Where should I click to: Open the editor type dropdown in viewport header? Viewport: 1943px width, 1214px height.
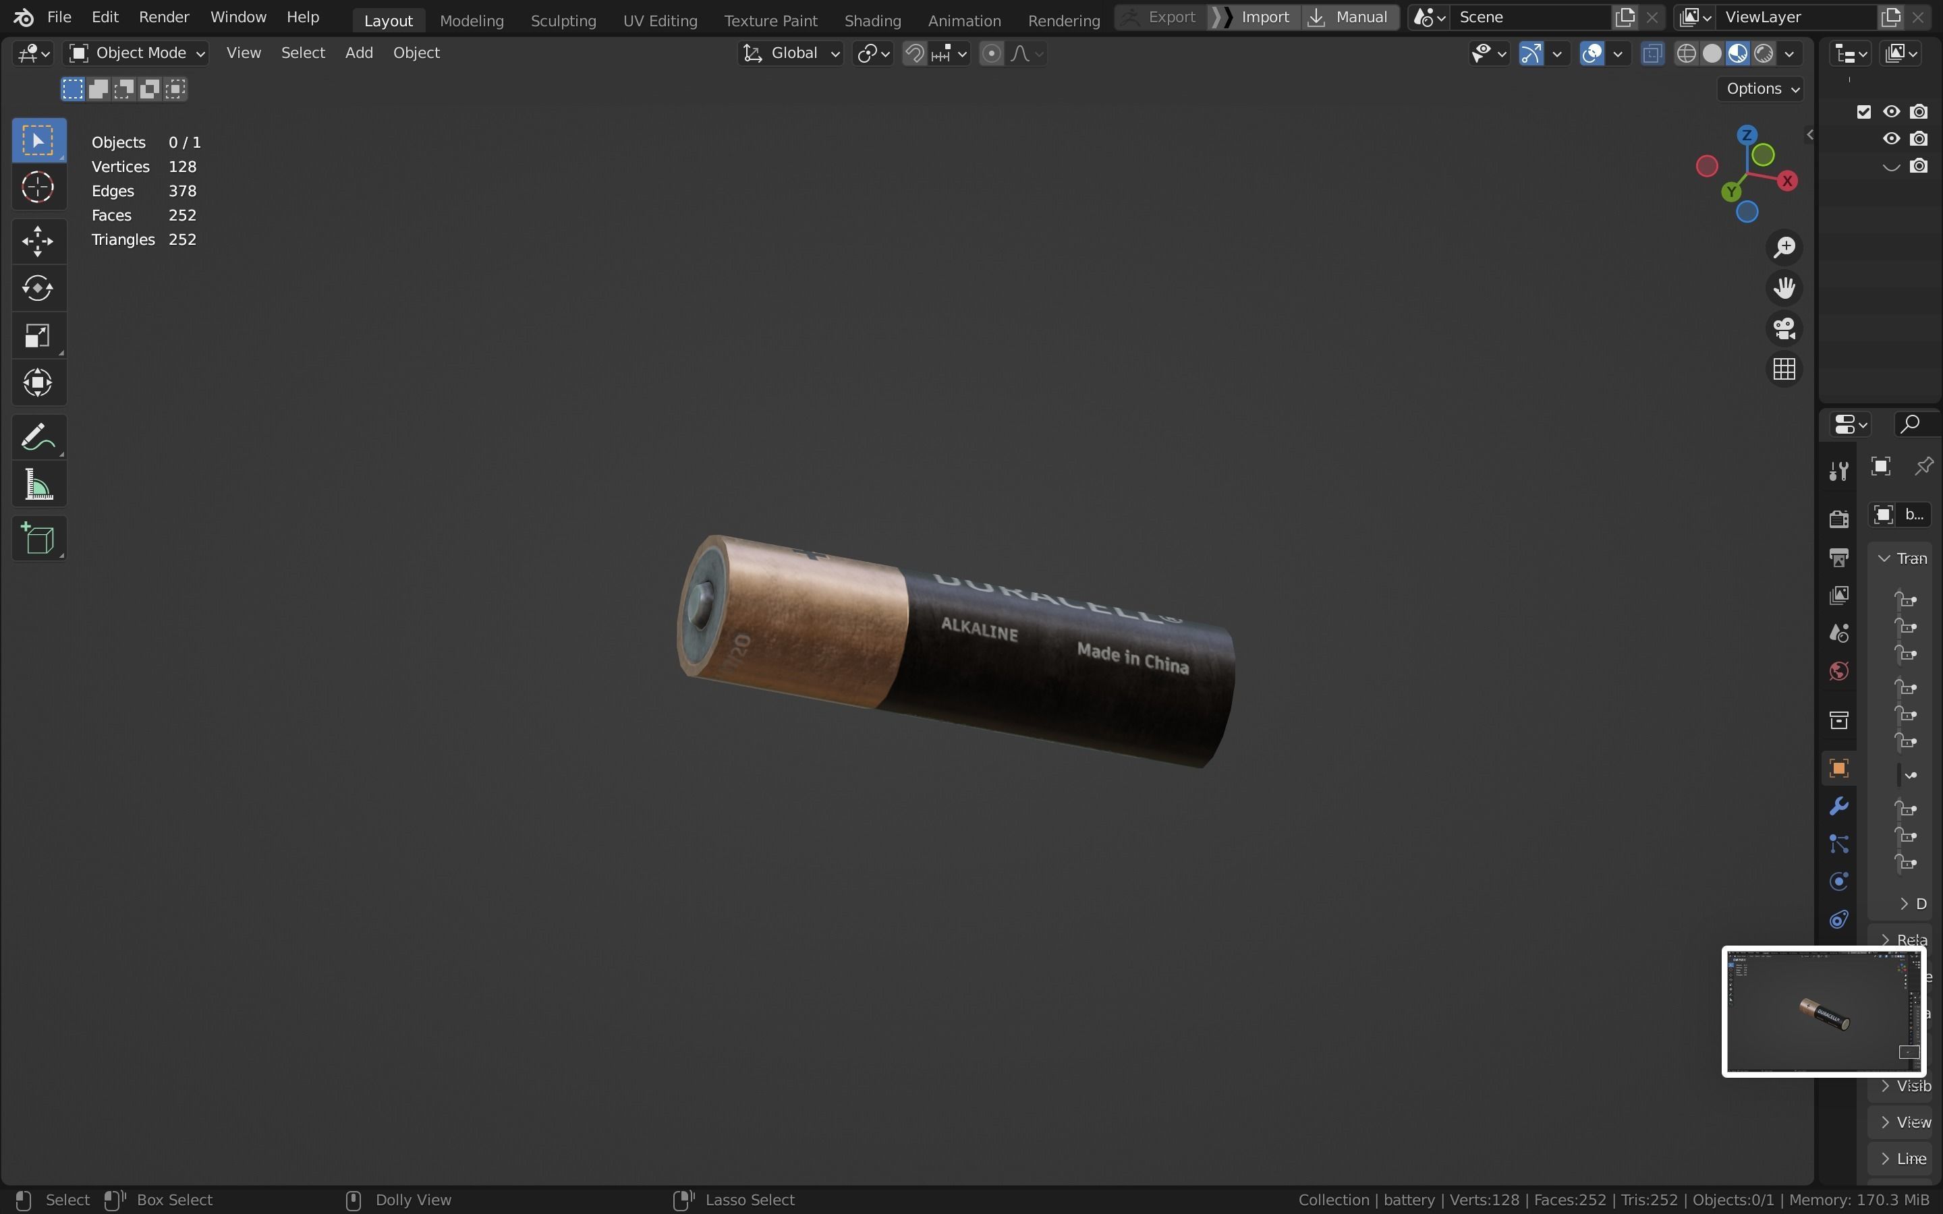click(x=34, y=54)
